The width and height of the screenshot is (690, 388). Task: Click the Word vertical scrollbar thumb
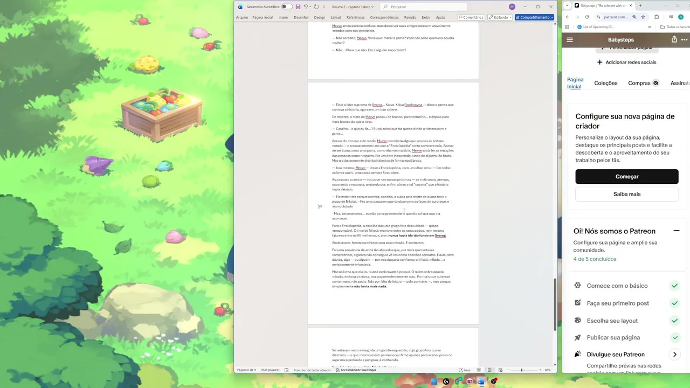tap(555, 304)
